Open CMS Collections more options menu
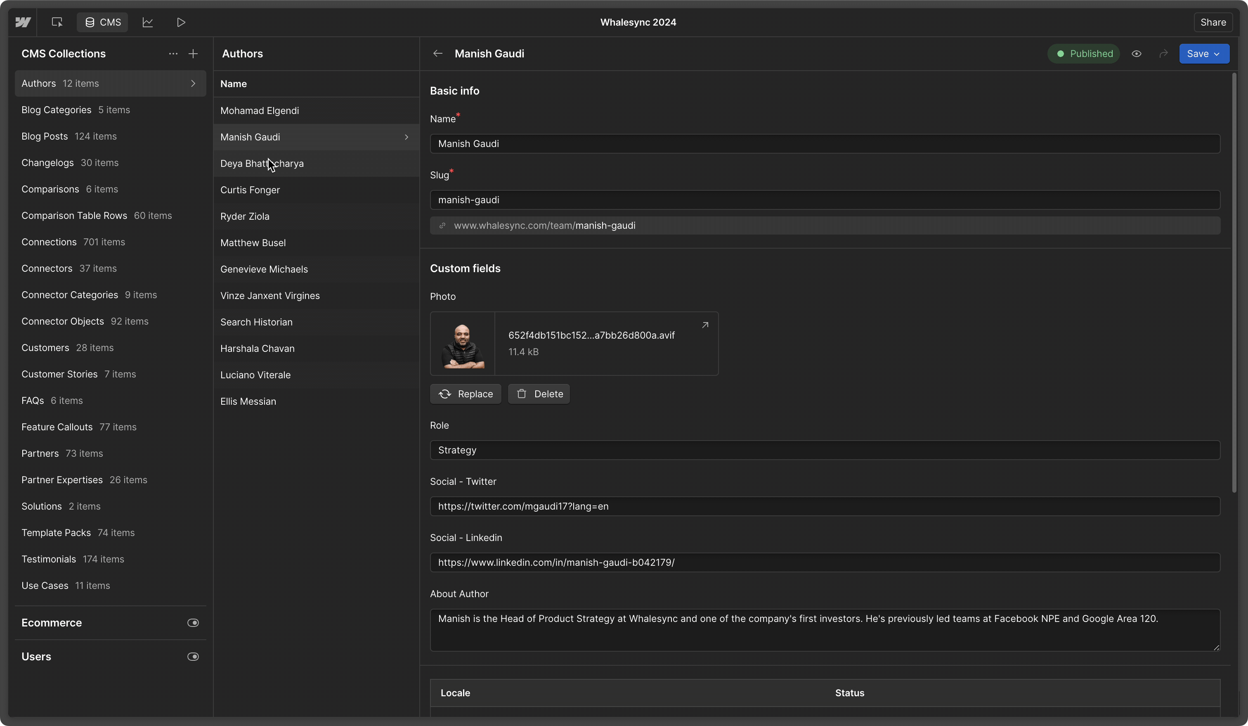1248x726 pixels. pyautogui.click(x=173, y=54)
